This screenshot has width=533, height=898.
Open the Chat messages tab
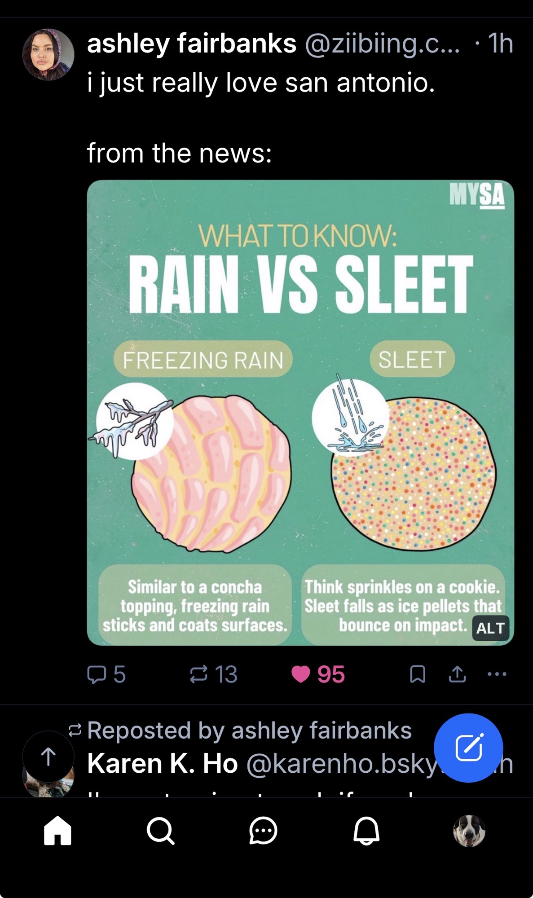pyautogui.click(x=263, y=831)
